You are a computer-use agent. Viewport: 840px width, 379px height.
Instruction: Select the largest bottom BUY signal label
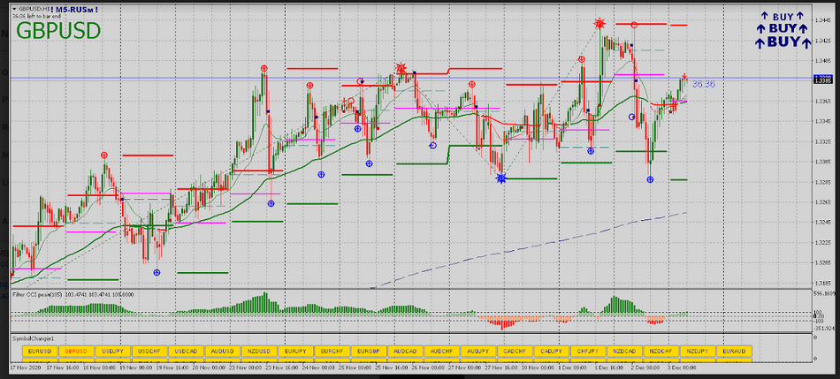pos(783,42)
